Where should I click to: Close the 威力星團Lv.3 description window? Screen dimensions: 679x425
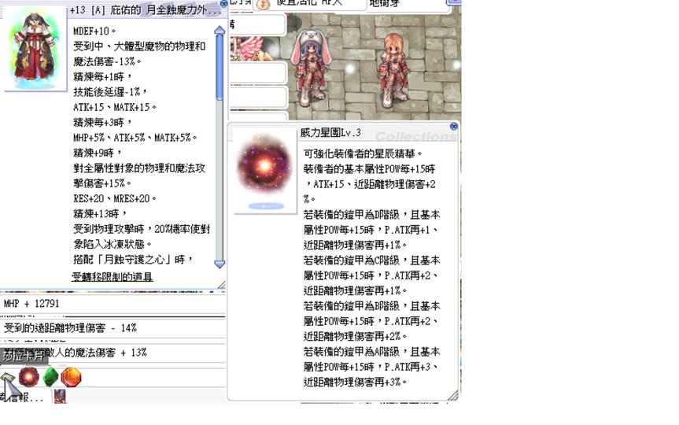click(454, 127)
